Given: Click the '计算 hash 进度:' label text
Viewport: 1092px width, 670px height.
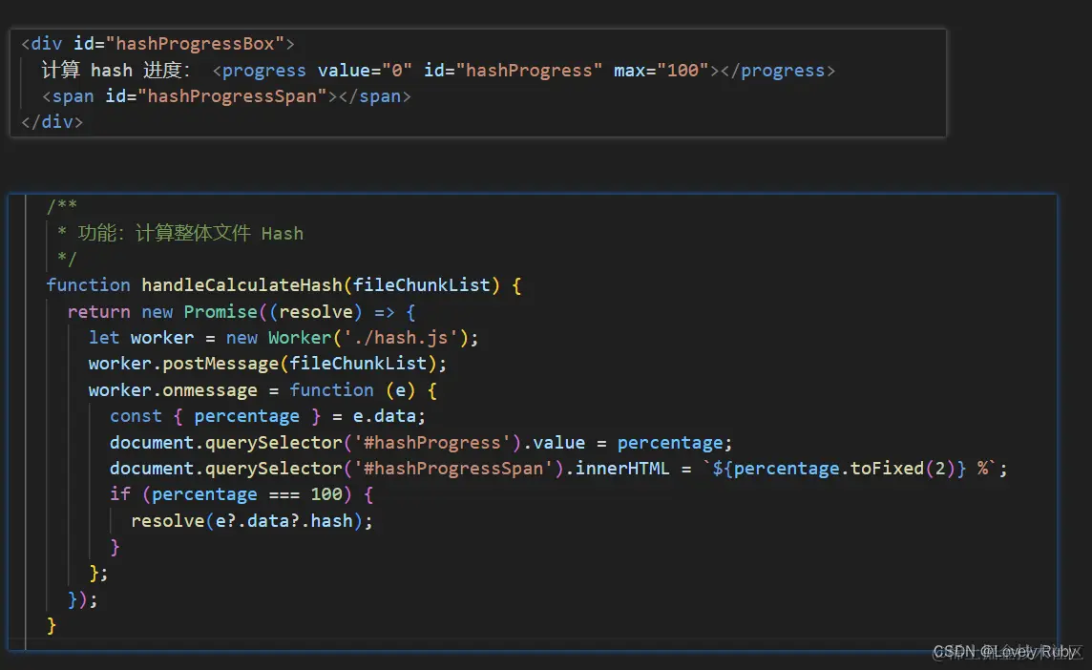Looking at the screenshot, I should [115, 71].
